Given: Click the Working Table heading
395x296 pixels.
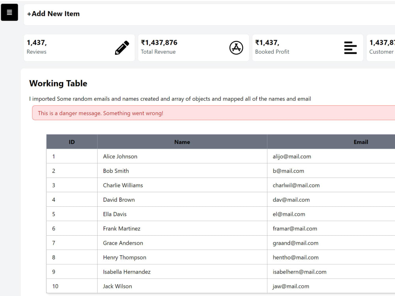Looking at the screenshot, I should tap(58, 83).
